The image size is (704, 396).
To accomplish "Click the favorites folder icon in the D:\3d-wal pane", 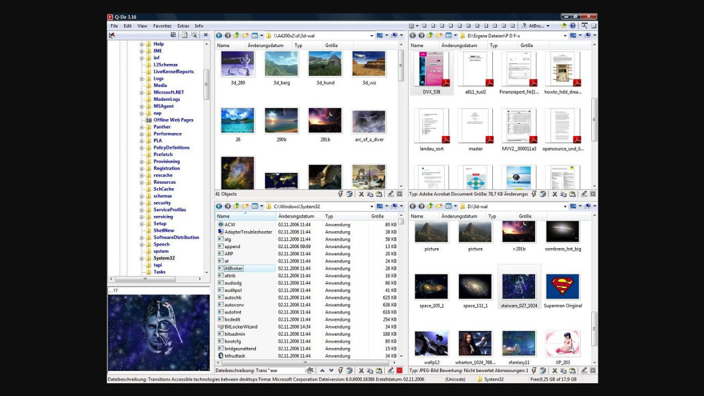I will click(x=439, y=207).
